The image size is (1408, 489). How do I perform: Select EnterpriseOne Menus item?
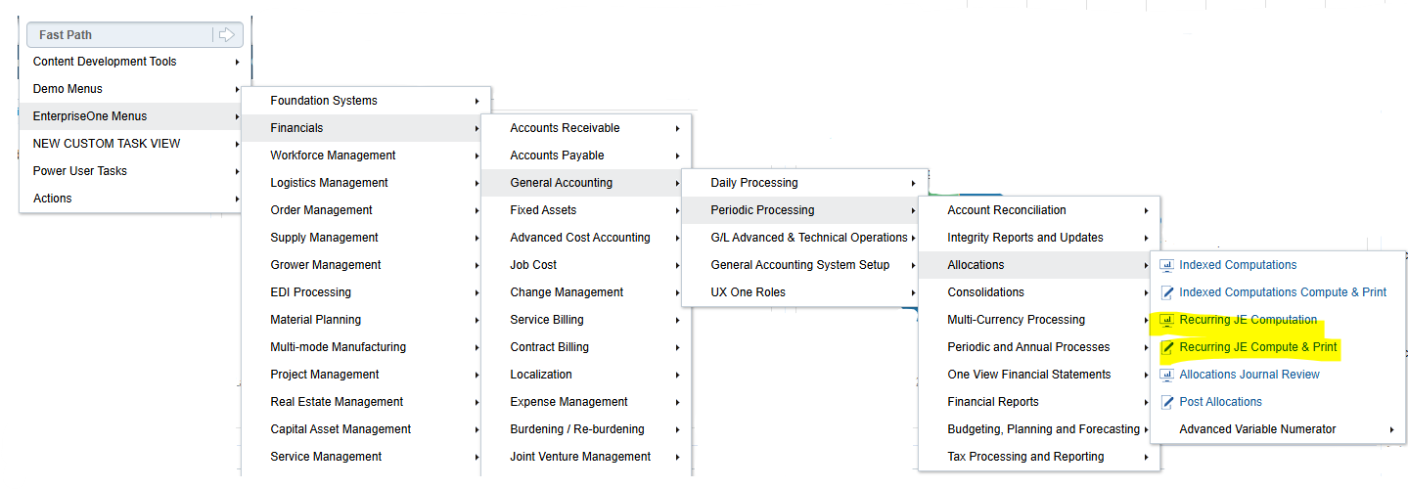(x=131, y=116)
